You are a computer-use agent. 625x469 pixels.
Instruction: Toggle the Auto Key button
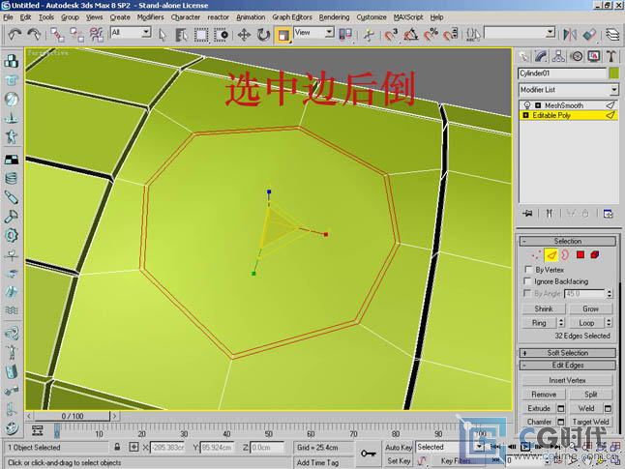(x=399, y=448)
